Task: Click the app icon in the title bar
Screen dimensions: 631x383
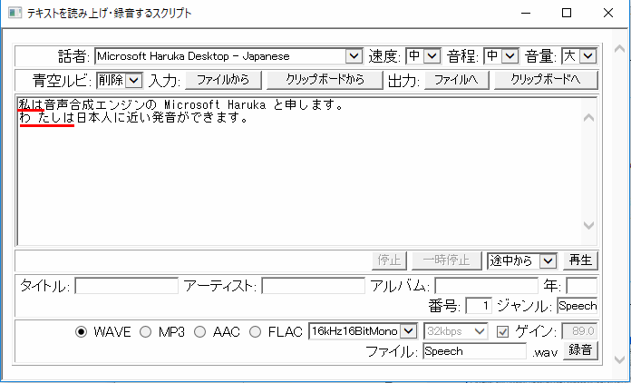Action: click(x=14, y=14)
